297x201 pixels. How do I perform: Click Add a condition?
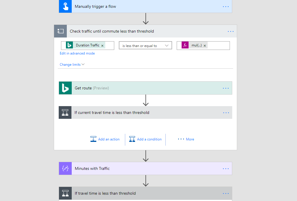click(145, 139)
